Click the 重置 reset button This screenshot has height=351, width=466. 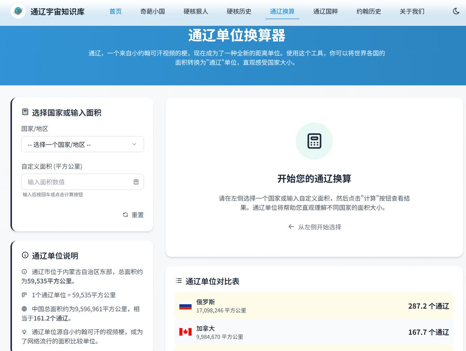click(133, 215)
